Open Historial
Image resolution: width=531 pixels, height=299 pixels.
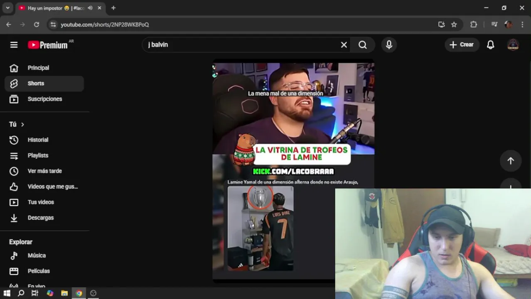tap(44, 140)
